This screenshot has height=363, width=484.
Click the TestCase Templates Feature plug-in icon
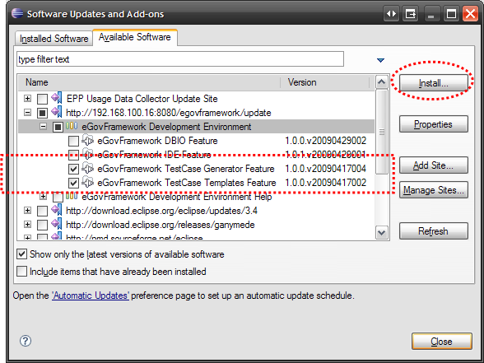point(88,183)
